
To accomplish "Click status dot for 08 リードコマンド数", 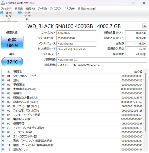I will [x=3, y=106].
